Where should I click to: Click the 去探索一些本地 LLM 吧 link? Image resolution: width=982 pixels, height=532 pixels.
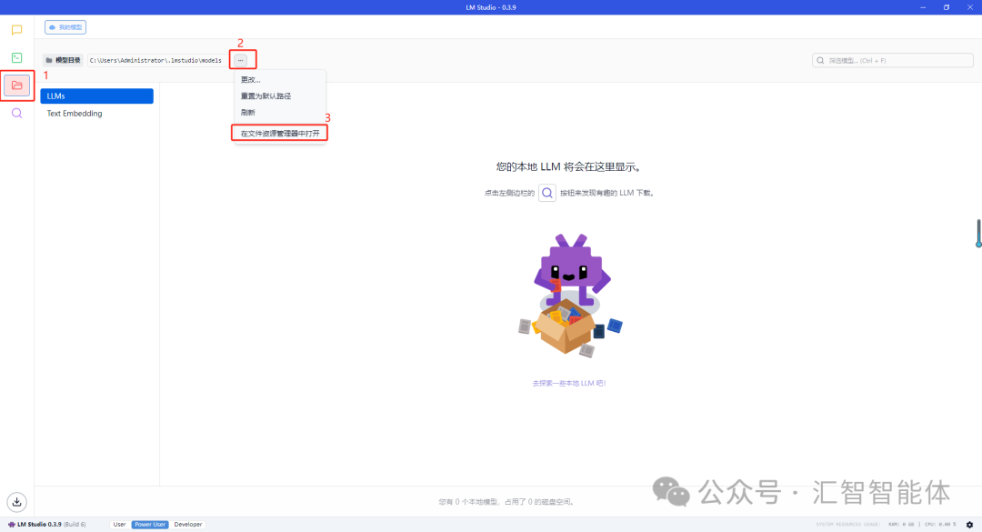click(569, 383)
